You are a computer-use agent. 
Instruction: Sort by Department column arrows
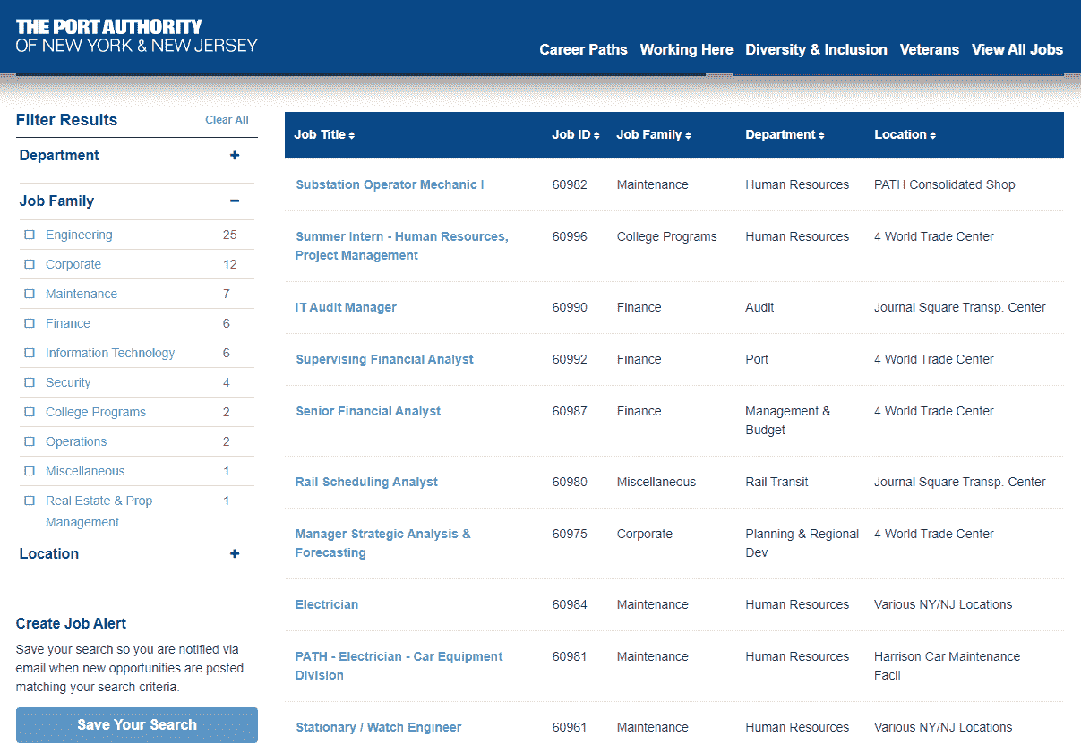coord(821,135)
